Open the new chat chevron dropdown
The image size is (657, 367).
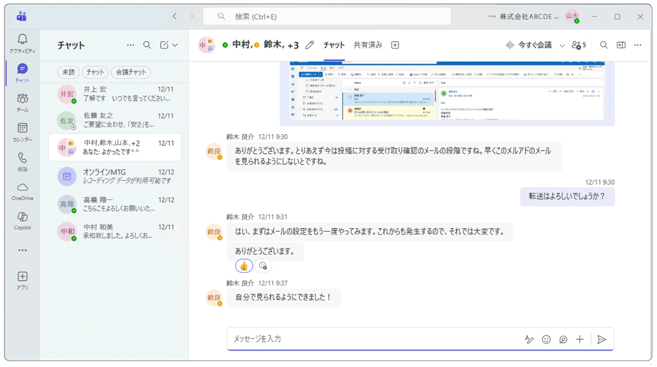tap(175, 45)
